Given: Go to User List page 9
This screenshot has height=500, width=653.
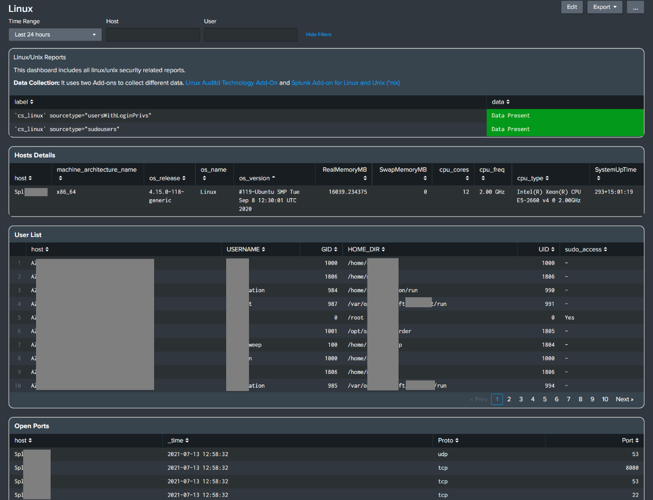Looking at the screenshot, I should pos(592,399).
